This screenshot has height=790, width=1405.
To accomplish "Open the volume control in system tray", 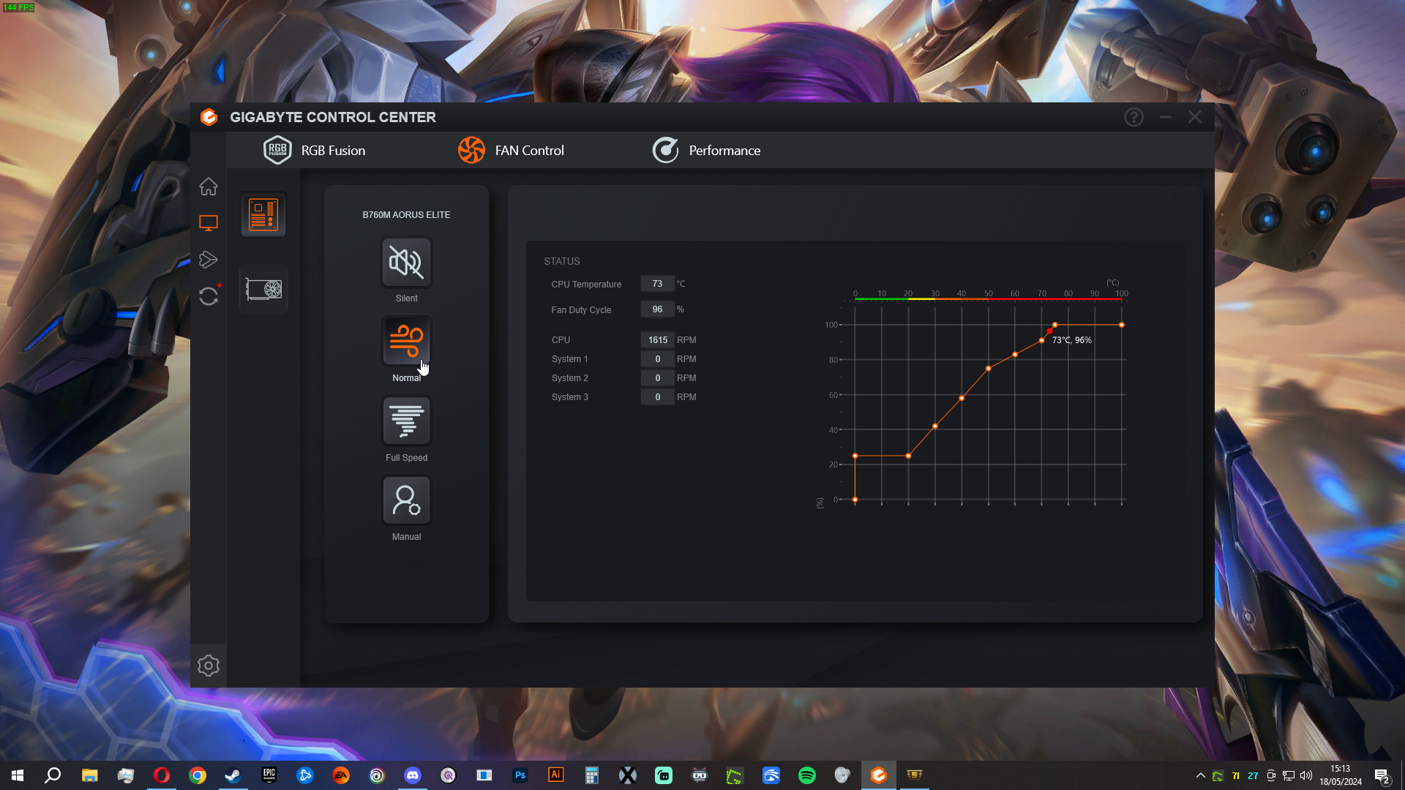I will pyautogui.click(x=1306, y=775).
